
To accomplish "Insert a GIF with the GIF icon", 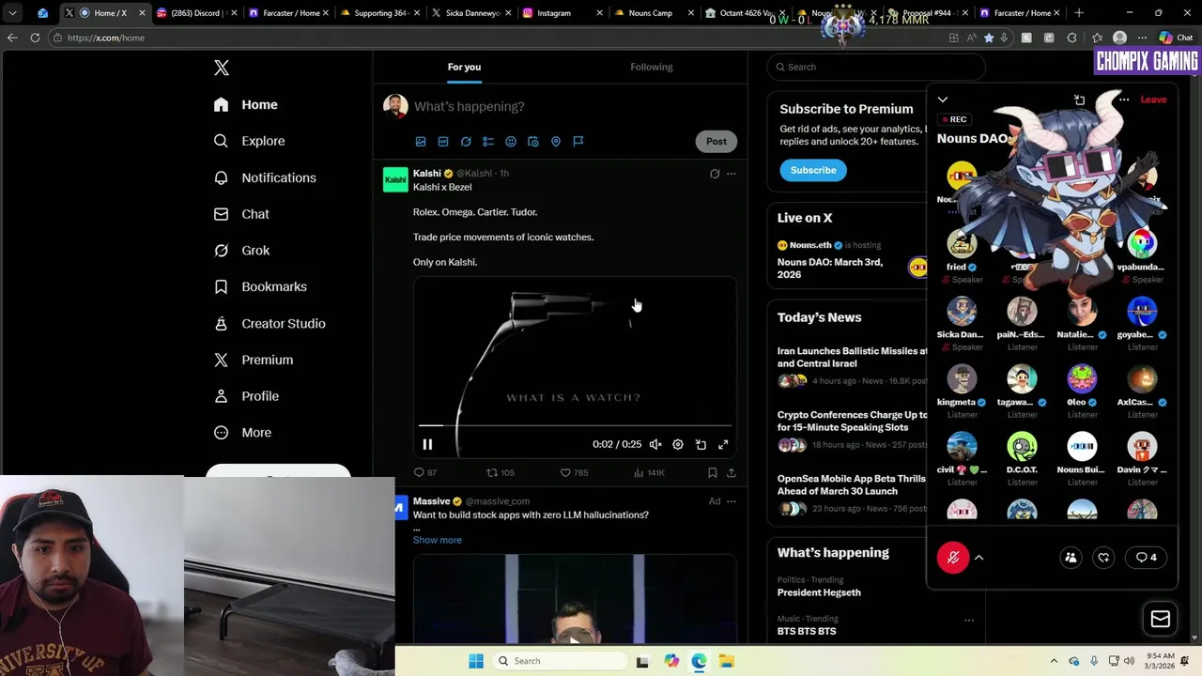I will tap(443, 142).
